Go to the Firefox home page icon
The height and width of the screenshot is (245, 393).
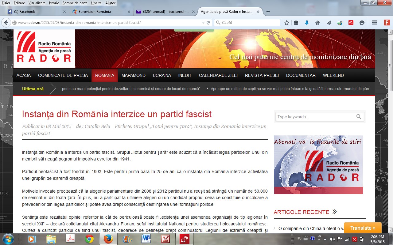click(x=318, y=23)
